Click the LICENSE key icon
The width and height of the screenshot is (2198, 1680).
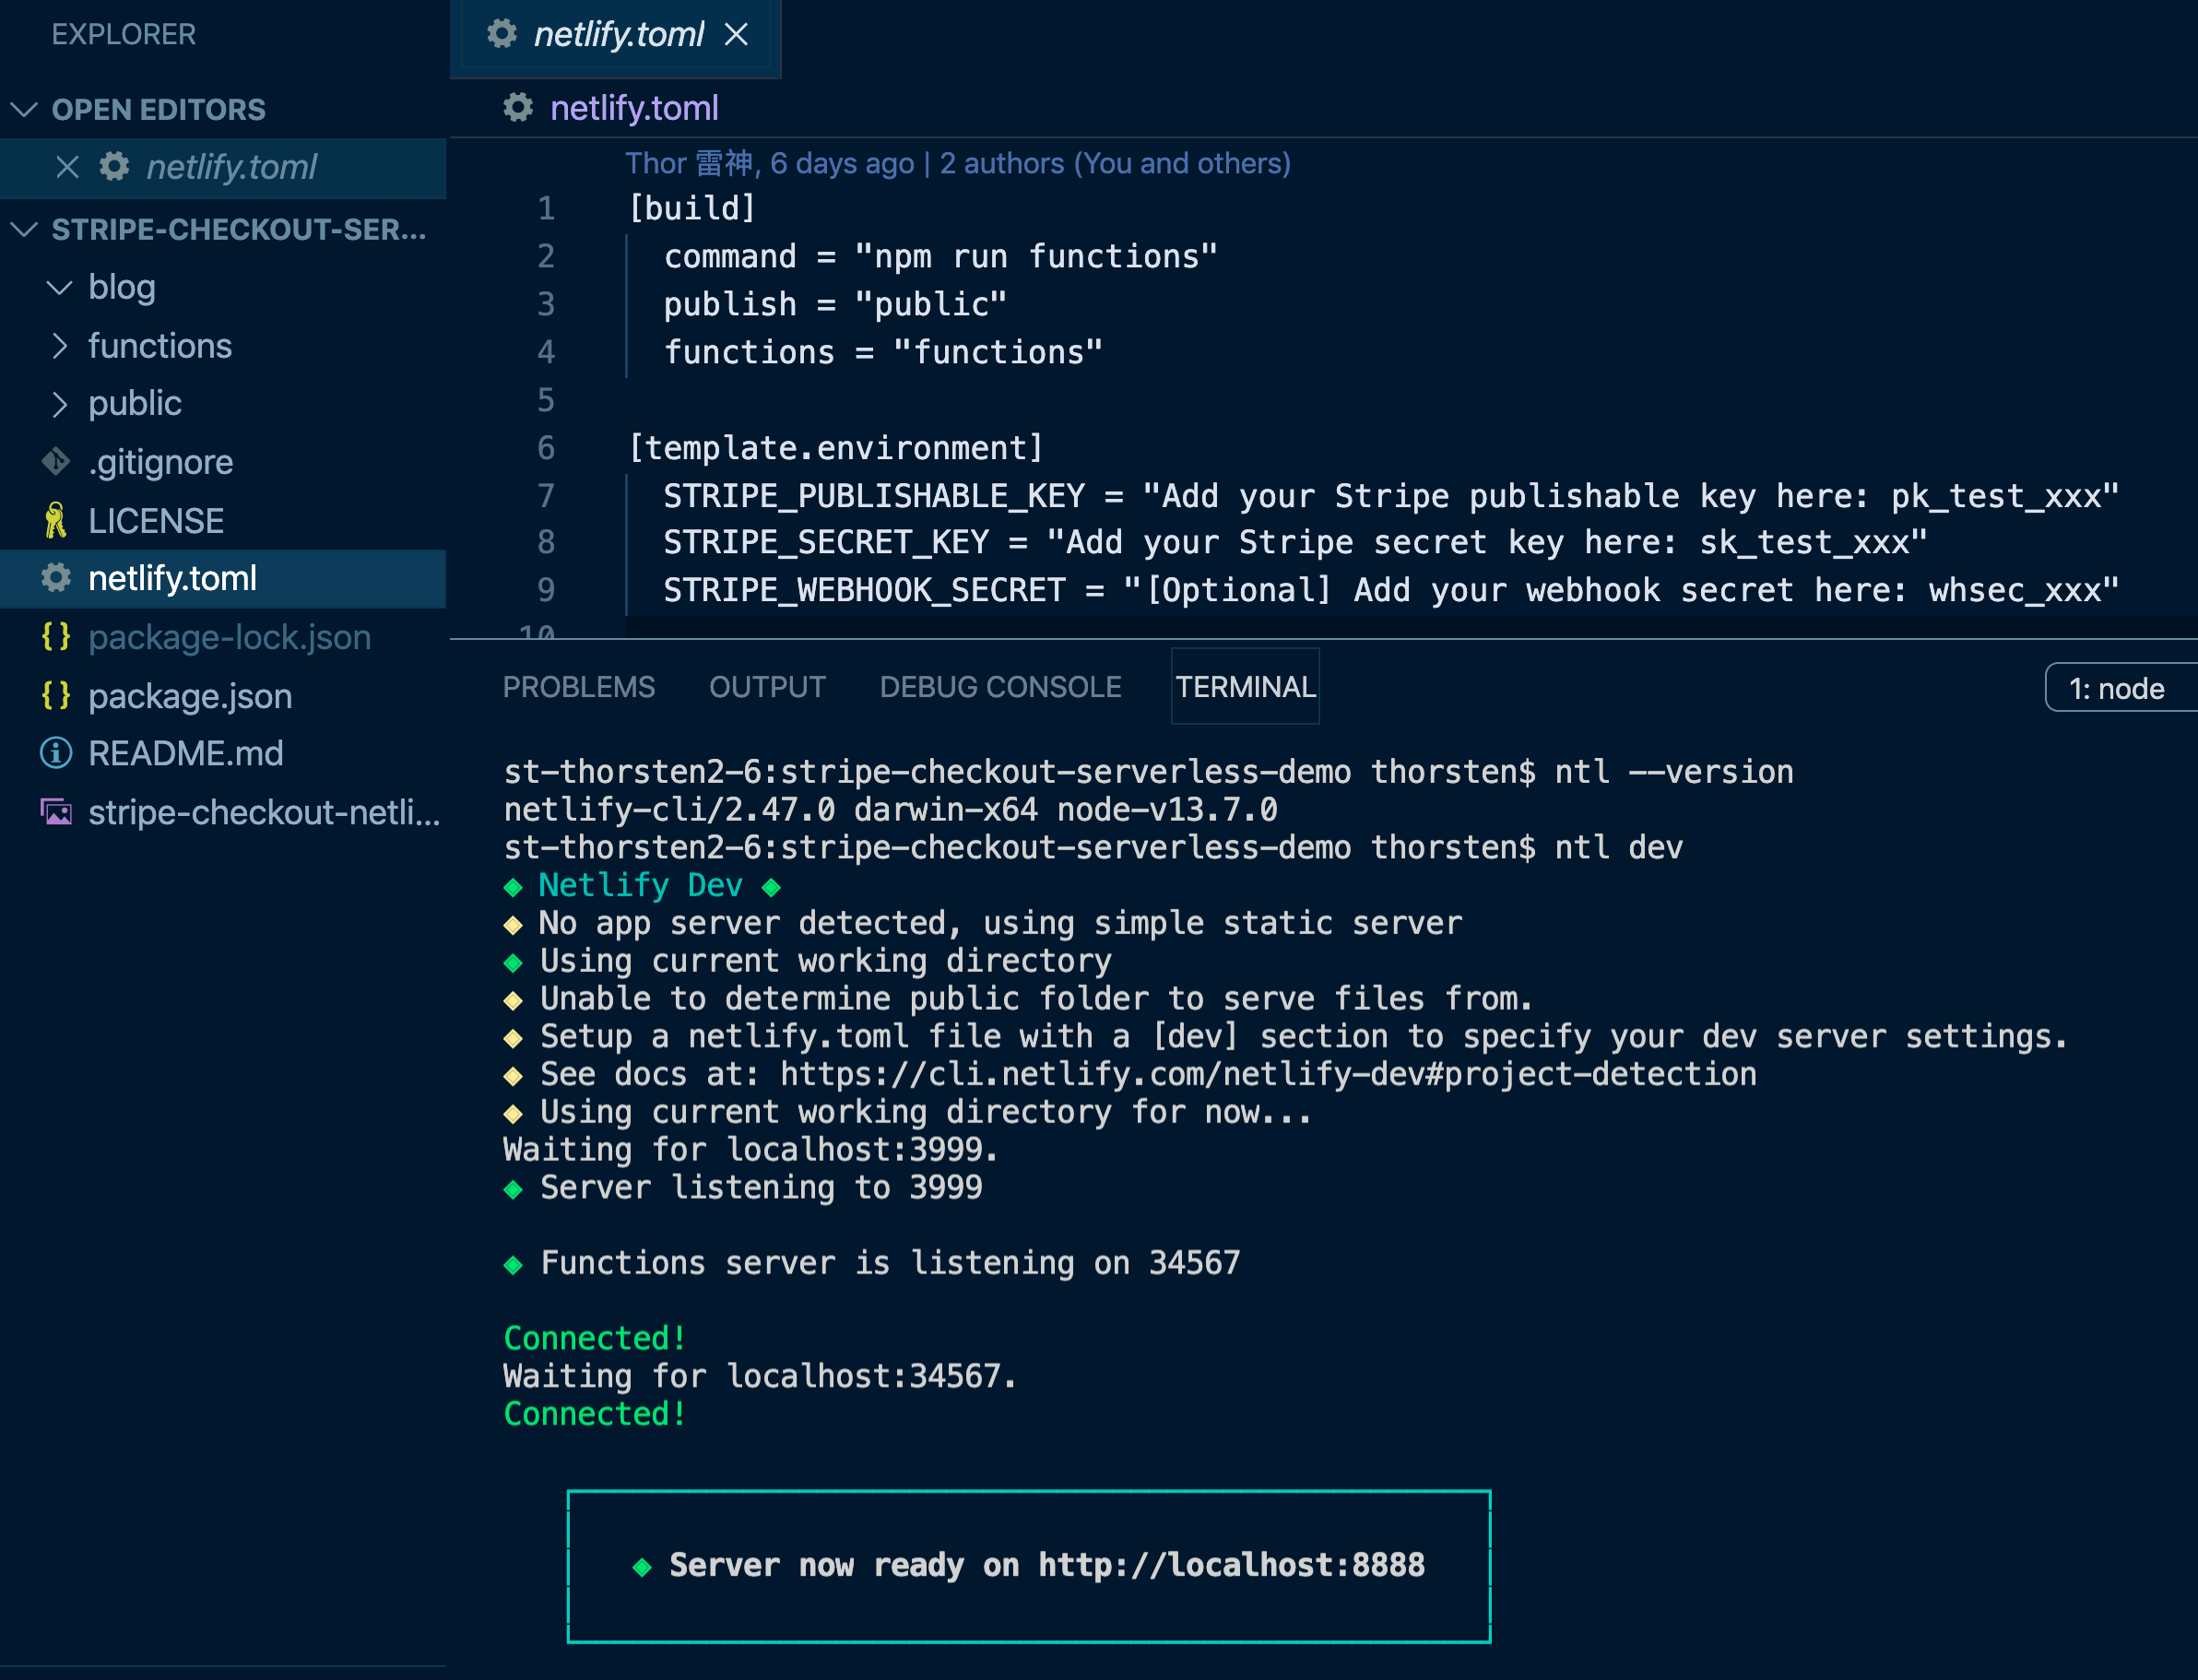56,521
